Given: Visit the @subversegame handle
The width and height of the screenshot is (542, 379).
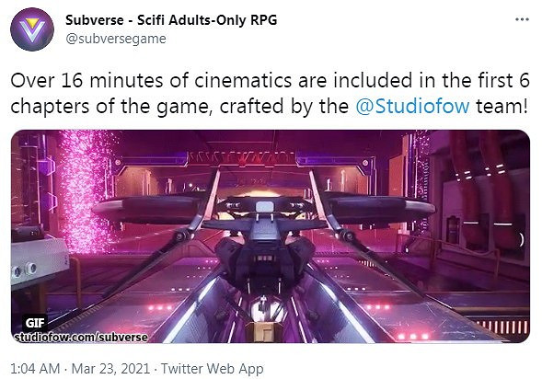Looking at the screenshot, I should 116,39.
